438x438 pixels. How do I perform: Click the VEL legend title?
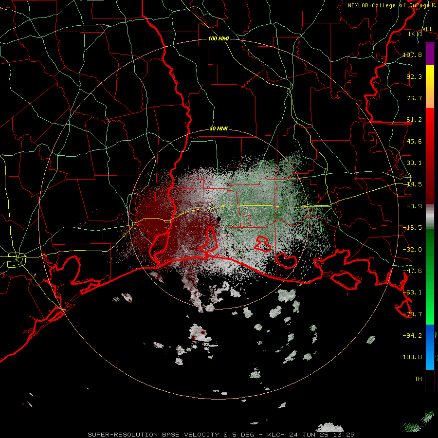coord(427,29)
